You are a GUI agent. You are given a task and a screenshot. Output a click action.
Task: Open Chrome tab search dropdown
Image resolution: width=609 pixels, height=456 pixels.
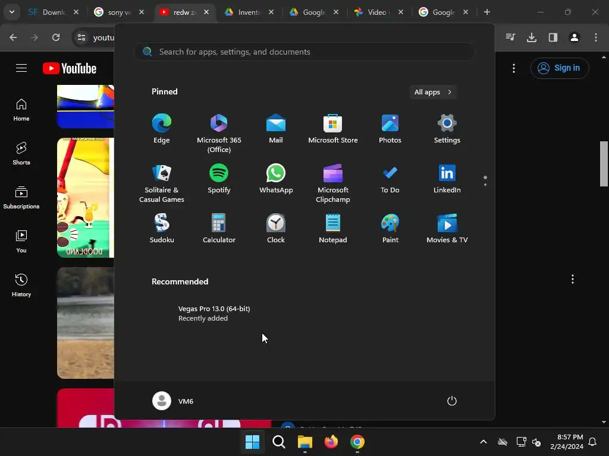pyautogui.click(x=12, y=12)
